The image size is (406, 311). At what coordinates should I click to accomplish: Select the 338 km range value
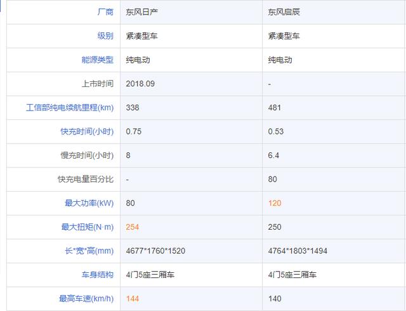coord(133,107)
